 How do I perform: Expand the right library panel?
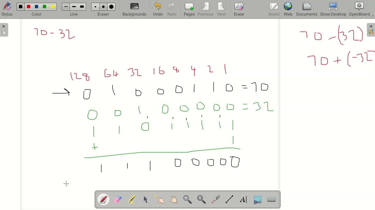371,30
